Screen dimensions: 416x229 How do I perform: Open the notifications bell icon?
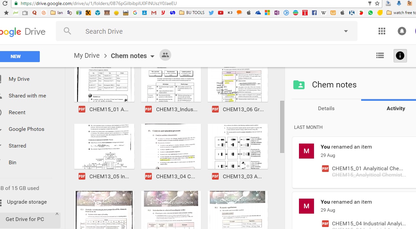(402, 31)
